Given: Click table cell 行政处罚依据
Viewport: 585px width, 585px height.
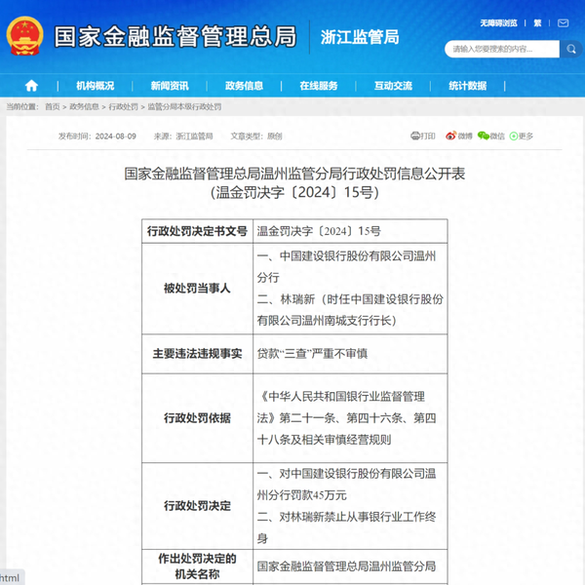Looking at the screenshot, I should pyautogui.click(x=197, y=418).
